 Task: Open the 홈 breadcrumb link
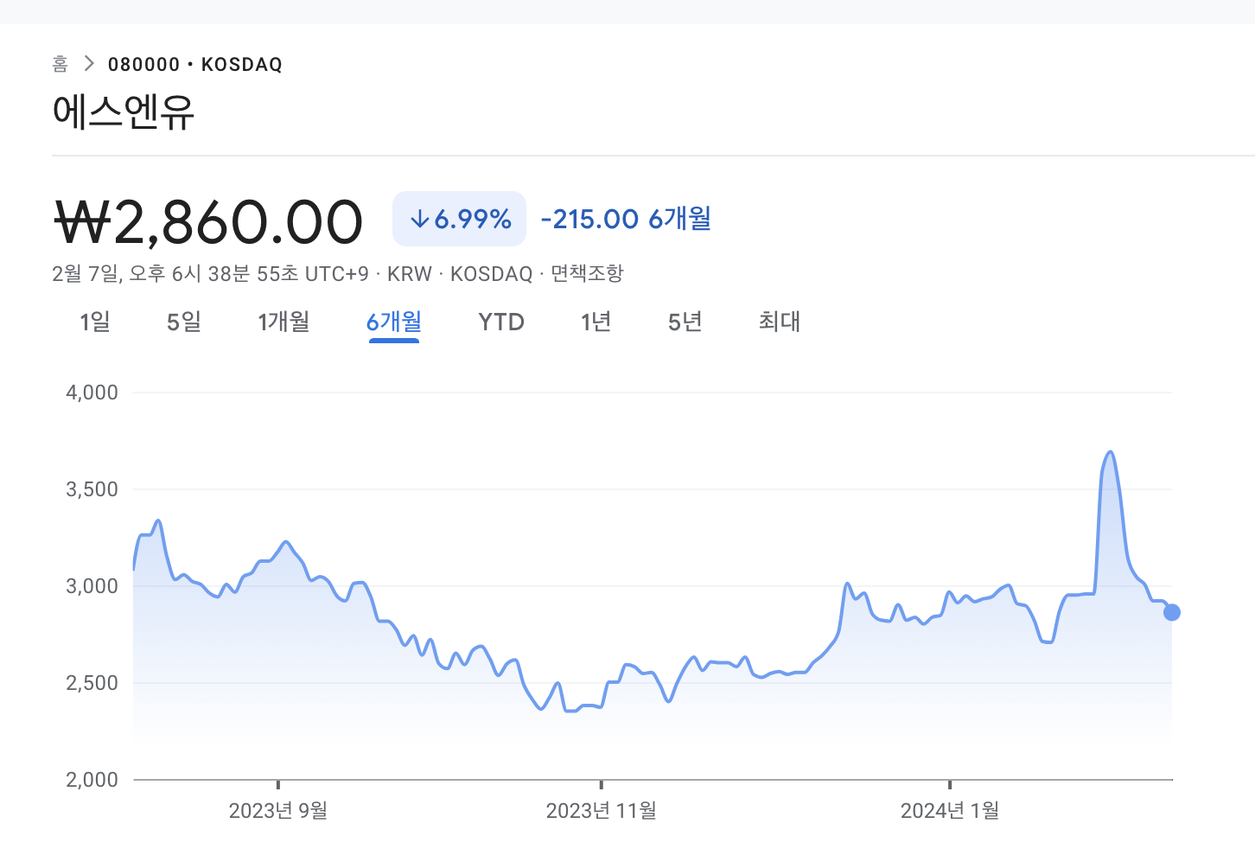pos(60,64)
